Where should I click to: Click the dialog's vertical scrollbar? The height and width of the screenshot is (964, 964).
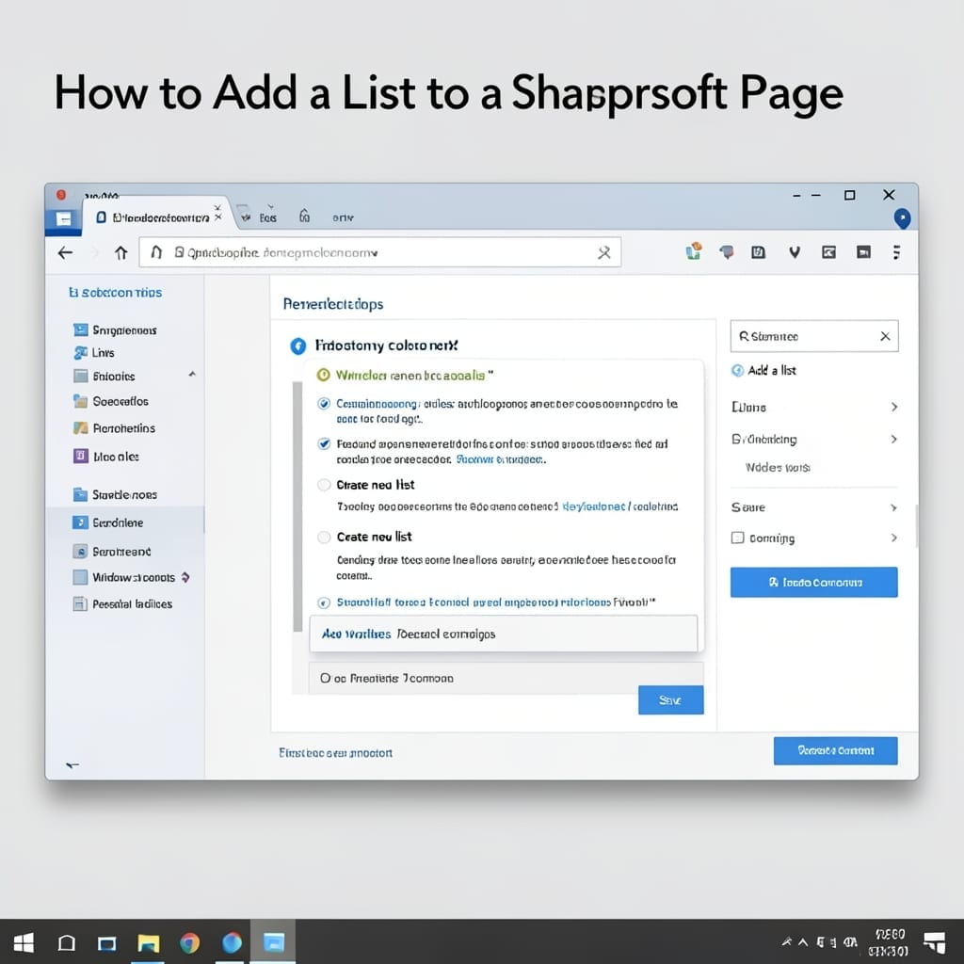click(297, 506)
